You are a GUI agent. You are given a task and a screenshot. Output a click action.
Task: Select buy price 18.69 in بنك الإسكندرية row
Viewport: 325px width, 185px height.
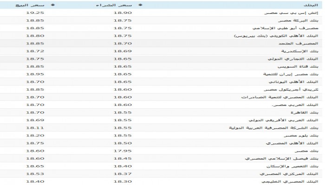point(123,51)
